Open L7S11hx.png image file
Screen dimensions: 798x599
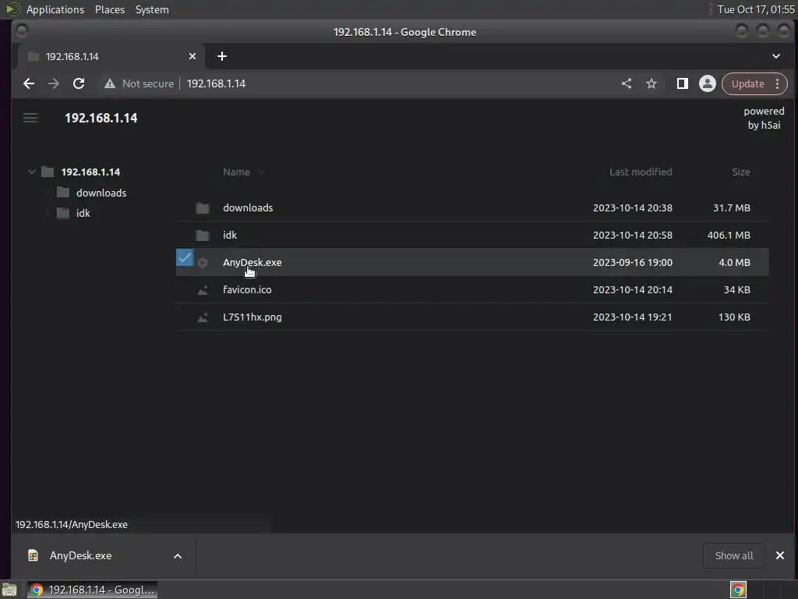[252, 317]
